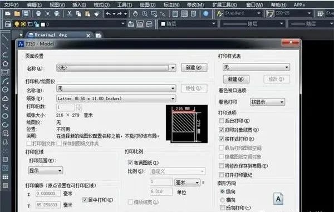Click the text style A icon
The width and height of the screenshot is (334, 212).
click(x=219, y=14)
